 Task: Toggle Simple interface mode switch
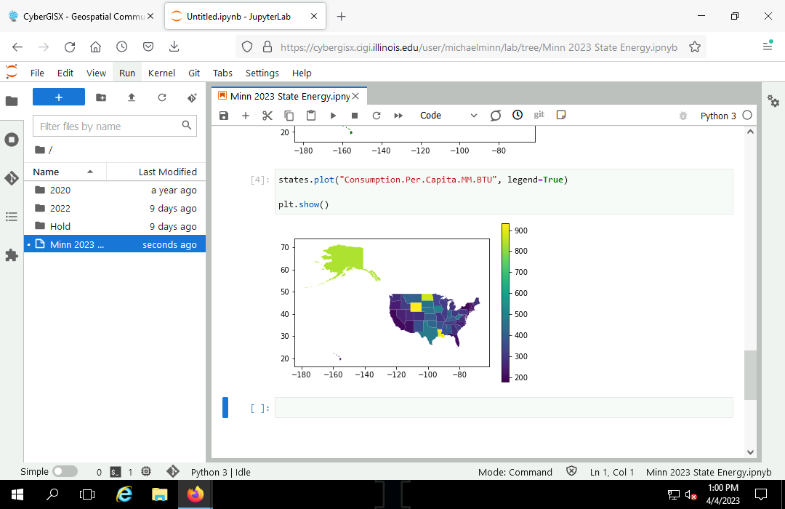[x=65, y=471]
